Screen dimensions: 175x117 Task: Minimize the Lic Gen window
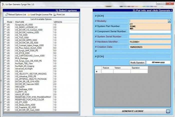coord(159,4)
